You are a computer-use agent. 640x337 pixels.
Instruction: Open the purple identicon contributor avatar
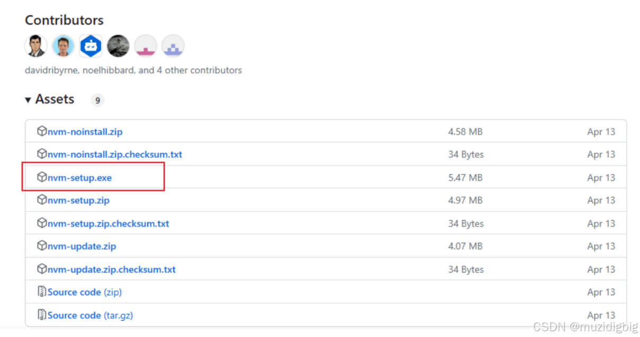(x=173, y=46)
